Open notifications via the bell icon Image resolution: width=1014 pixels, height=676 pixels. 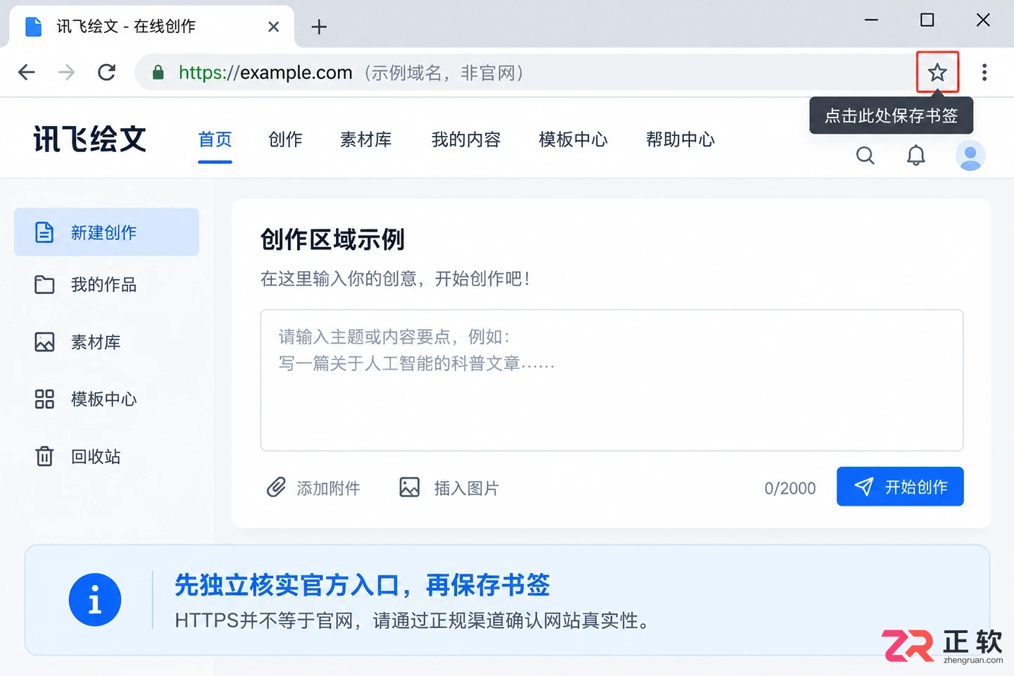pyautogui.click(x=915, y=156)
